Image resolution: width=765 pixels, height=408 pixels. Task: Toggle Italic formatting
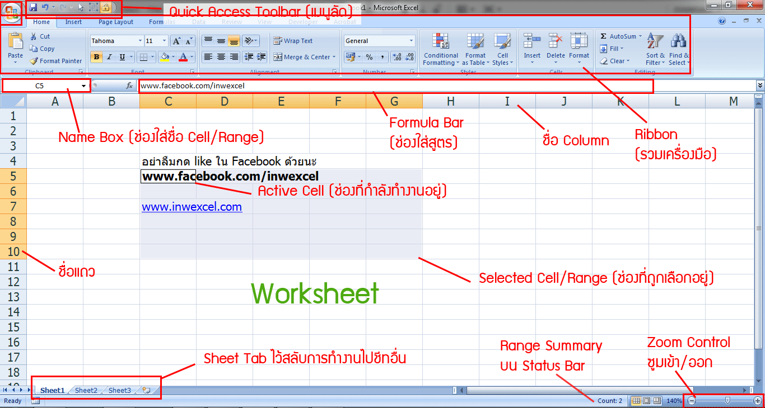pyautogui.click(x=109, y=57)
